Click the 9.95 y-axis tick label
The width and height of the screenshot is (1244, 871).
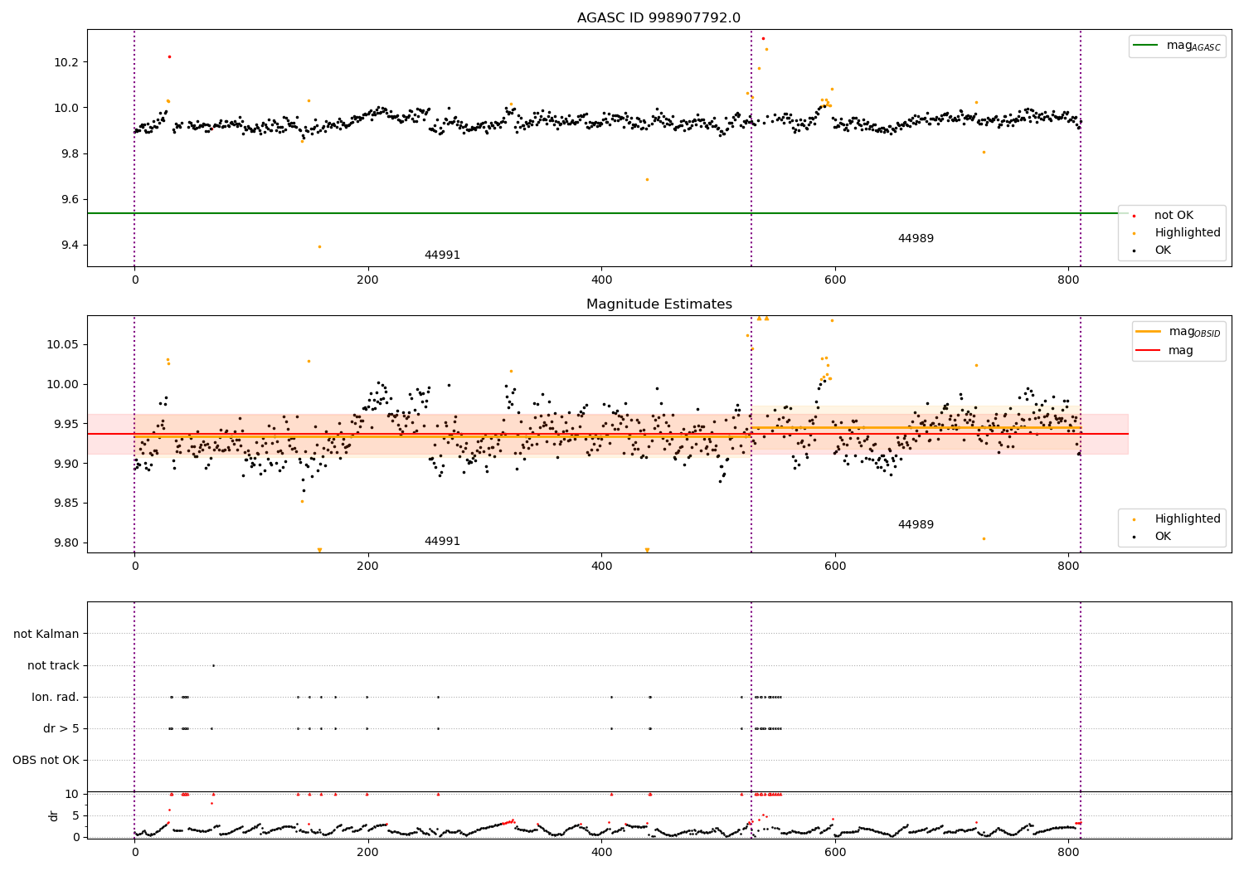[66, 424]
